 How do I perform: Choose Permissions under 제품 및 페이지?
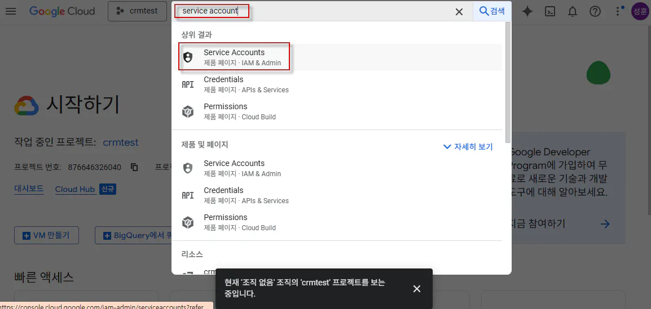[336, 222]
